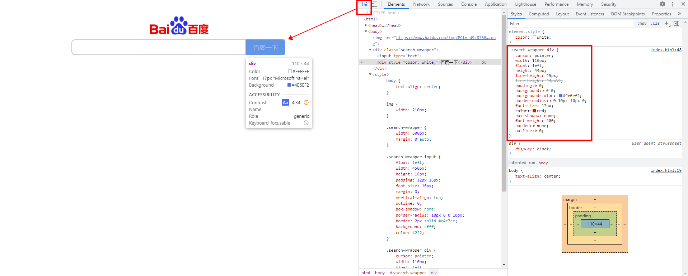Open the Lighthouse tab
Screen dimensions: 688x276
tap(526, 4)
